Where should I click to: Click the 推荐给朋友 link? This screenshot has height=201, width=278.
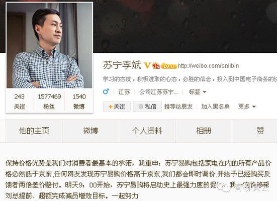178,107
